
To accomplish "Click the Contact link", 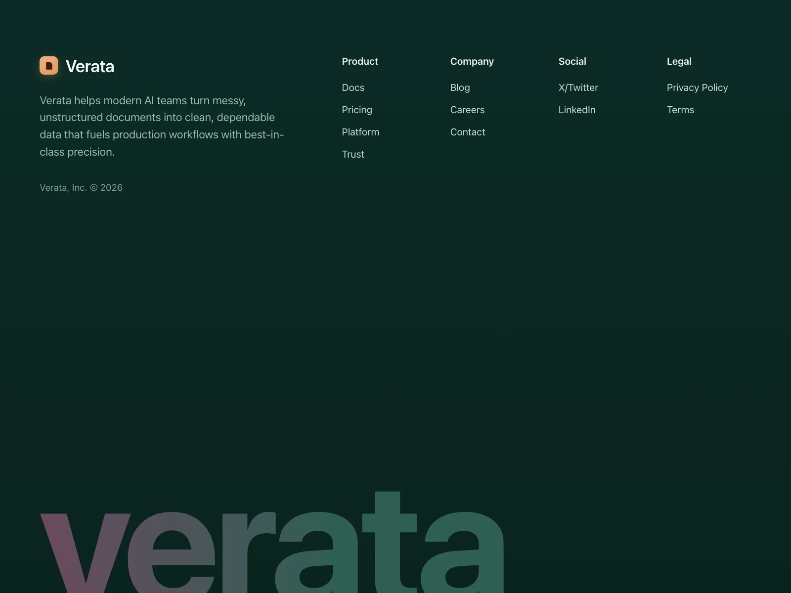I will coord(468,132).
